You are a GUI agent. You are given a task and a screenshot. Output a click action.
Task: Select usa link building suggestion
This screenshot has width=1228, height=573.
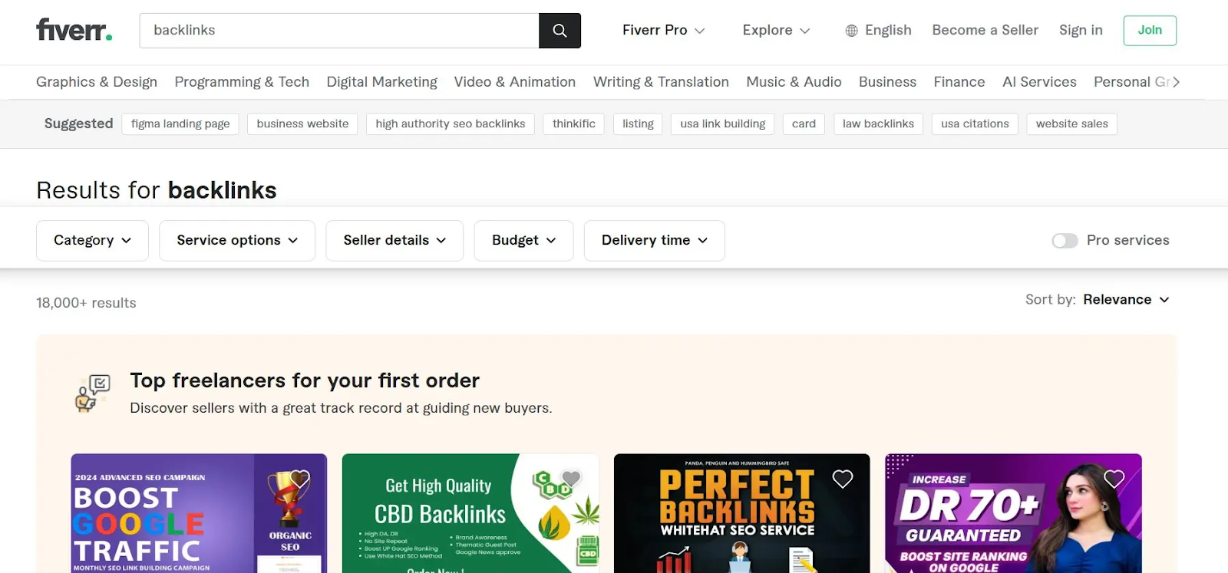click(x=723, y=124)
